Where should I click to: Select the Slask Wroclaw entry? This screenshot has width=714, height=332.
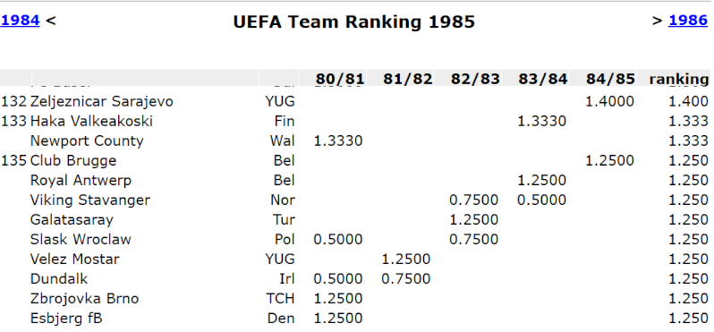[x=81, y=239]
